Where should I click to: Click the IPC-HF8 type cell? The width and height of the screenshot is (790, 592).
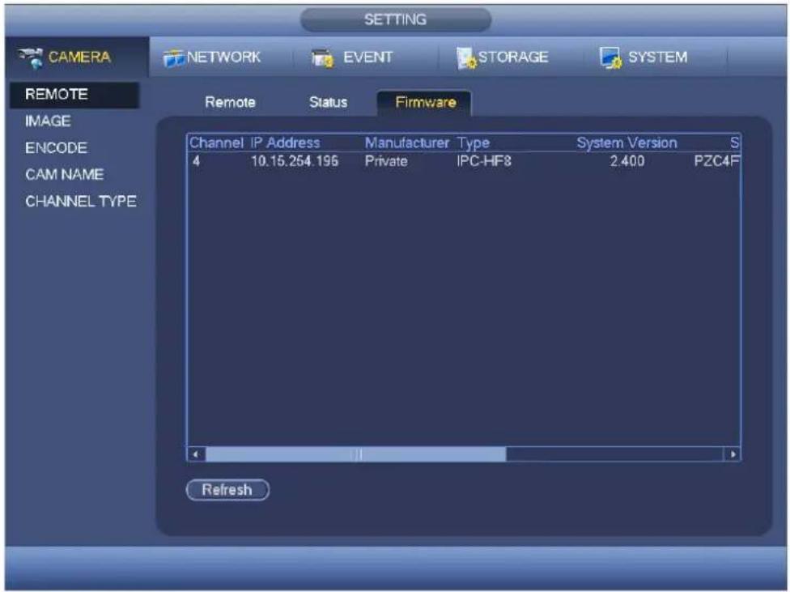click(x=484, y=161)
